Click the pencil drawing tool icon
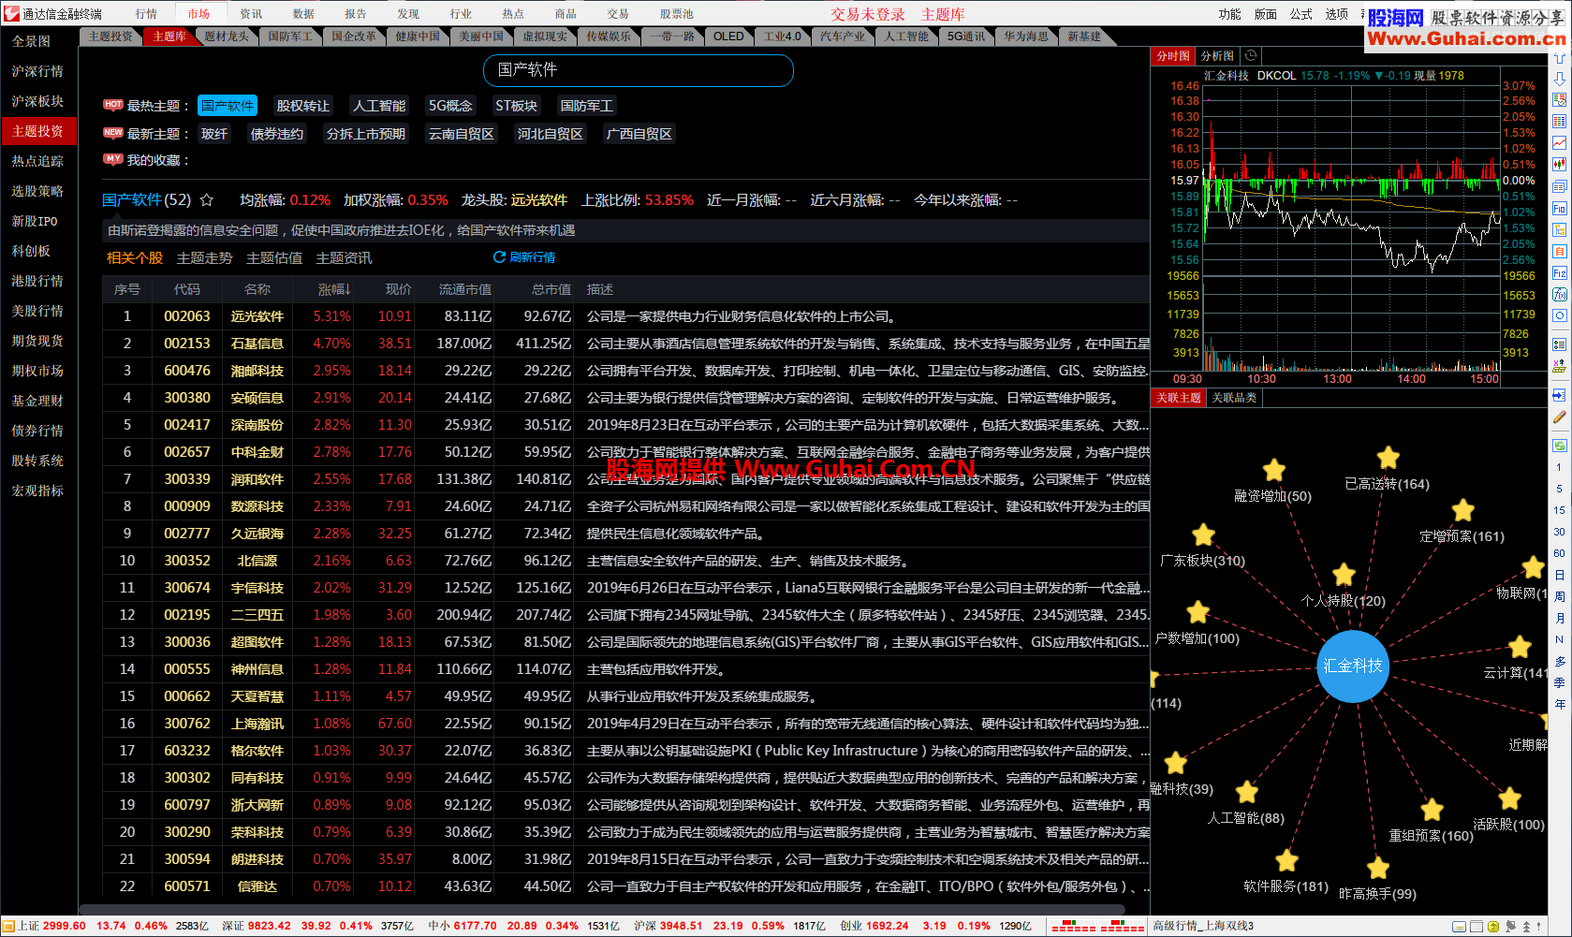Screen dimensions: 1572x937 1559,417
